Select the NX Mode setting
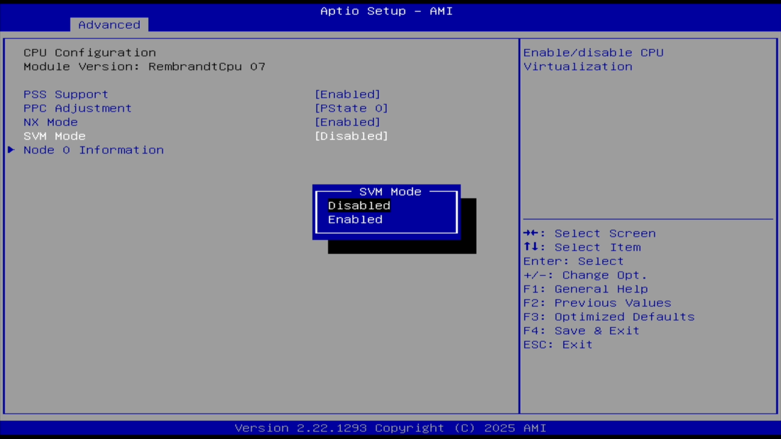The width and height of the screenshot is (781, 439). point(51,122)
